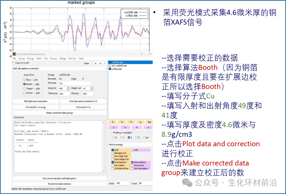The image size is (286, 194).
Task: Click the I invert-marks button
Action: [105, 63]
